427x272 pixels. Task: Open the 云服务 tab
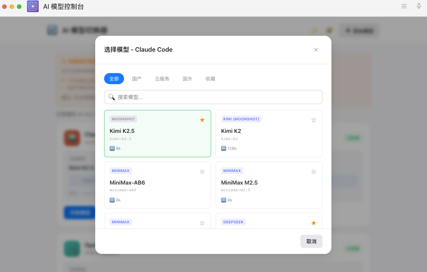click(x=162, y=79)
